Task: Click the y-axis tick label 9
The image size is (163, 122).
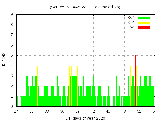Action: pyautogui.click(x=12, y=15)
